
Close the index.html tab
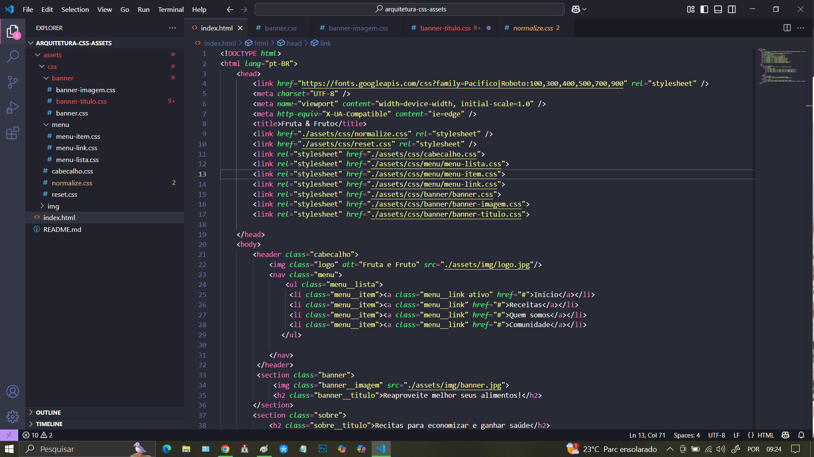coord(240,28)
